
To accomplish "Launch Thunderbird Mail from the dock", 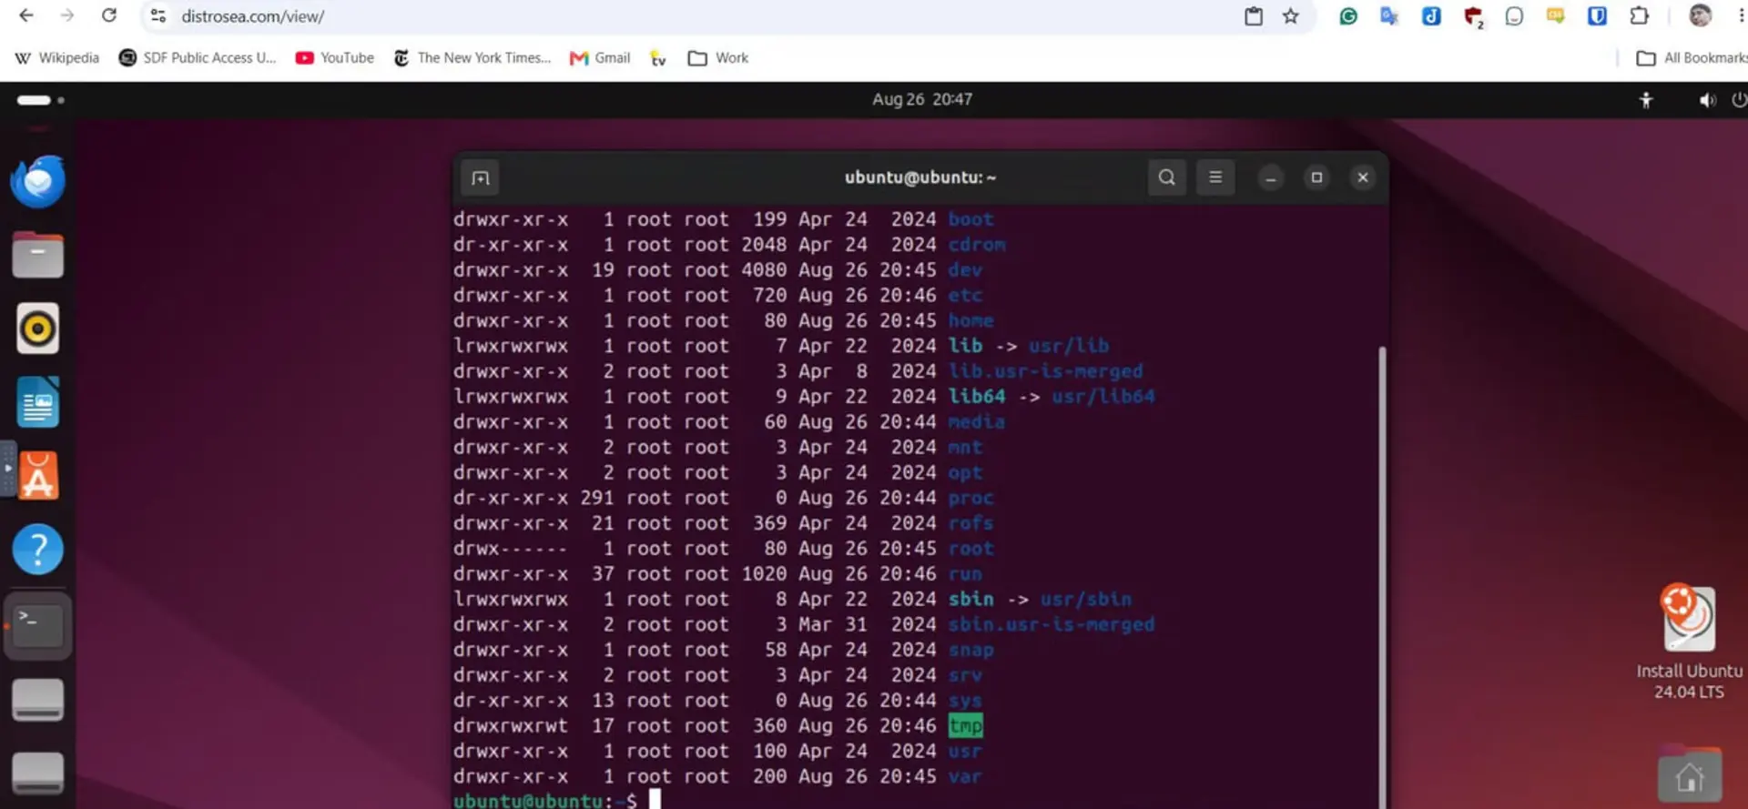I will (38, 181).
